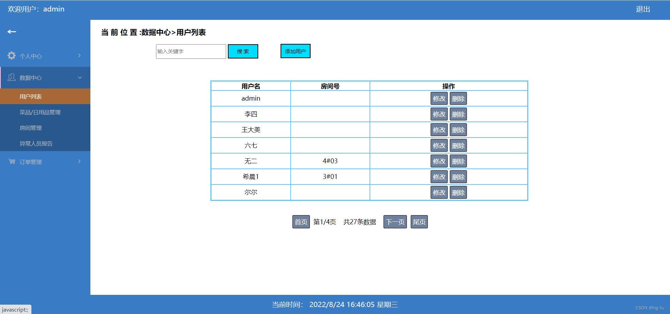This screenshot has width=670, height=314.
Task: Click the admin username cell
Action: (251, 99)
